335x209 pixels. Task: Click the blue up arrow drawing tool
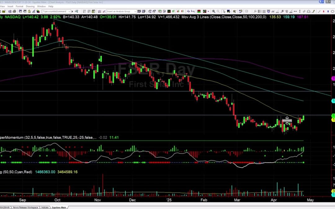(x=328, y=11)
